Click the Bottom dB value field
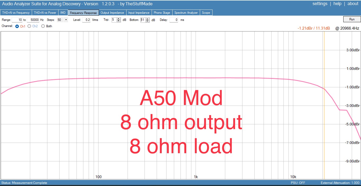Viewport: 361px width, 186px height. [x=143, y=20]
